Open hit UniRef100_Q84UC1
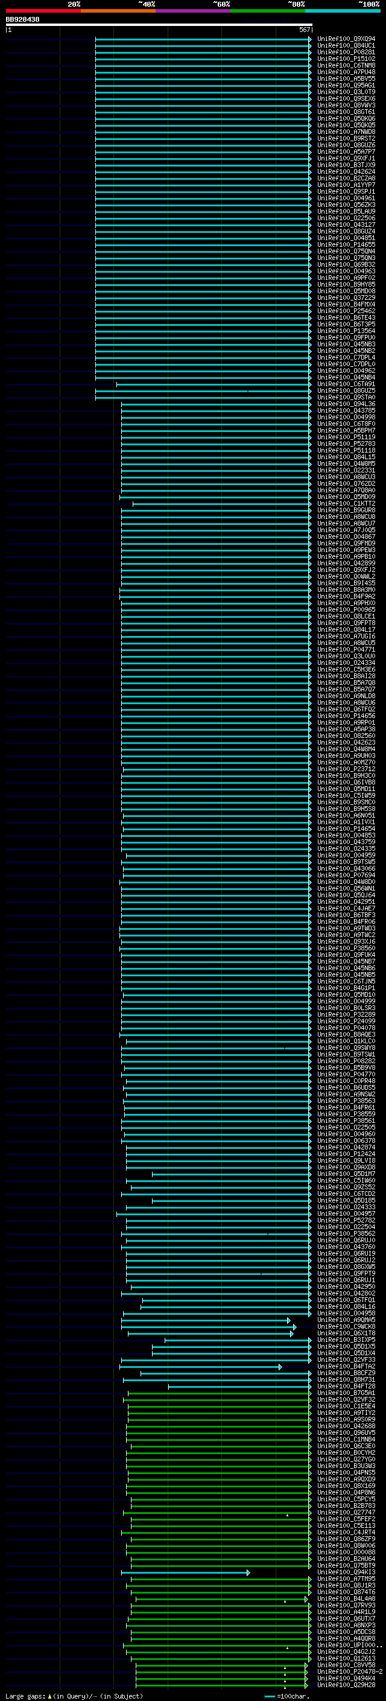386x1701 pixels. coord(346,46)
